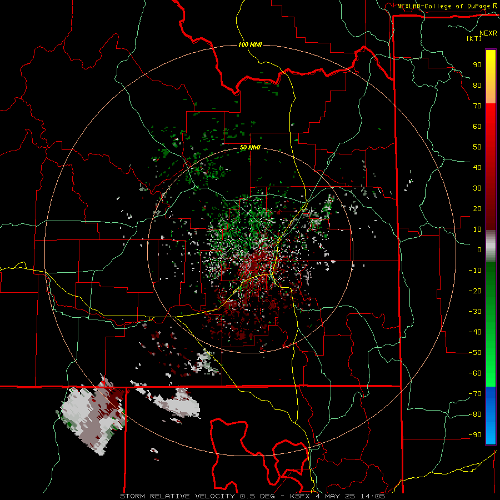Select the [KT] units label
This screenshot has width=500, height=500.
coord(474,38)
